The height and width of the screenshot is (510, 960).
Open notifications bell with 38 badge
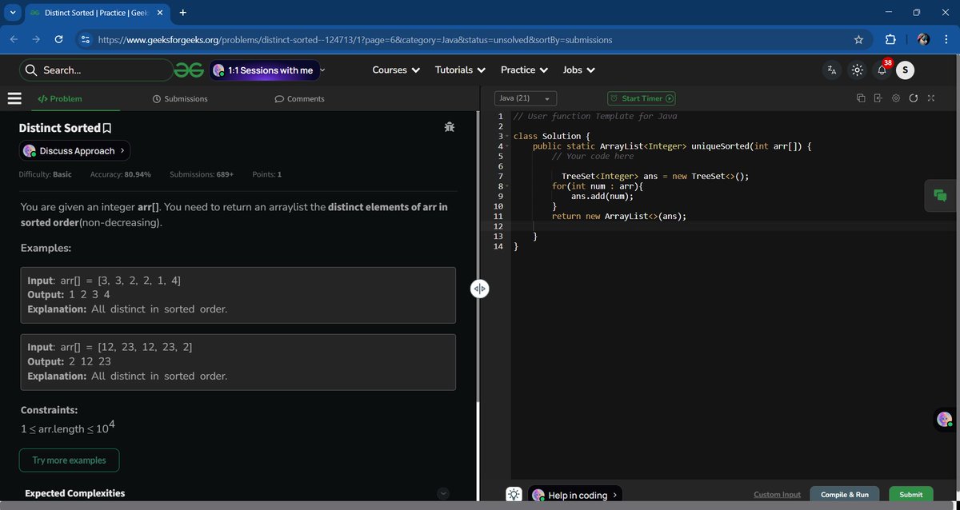tap(882, 70)
